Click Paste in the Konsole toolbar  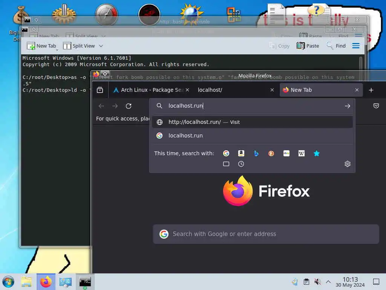tap(308, 46)
